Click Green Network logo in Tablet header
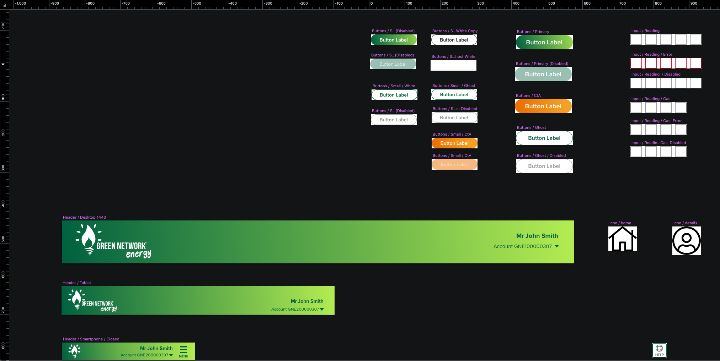The height and width of the screenshot is (361, 720). coord(93,301)
